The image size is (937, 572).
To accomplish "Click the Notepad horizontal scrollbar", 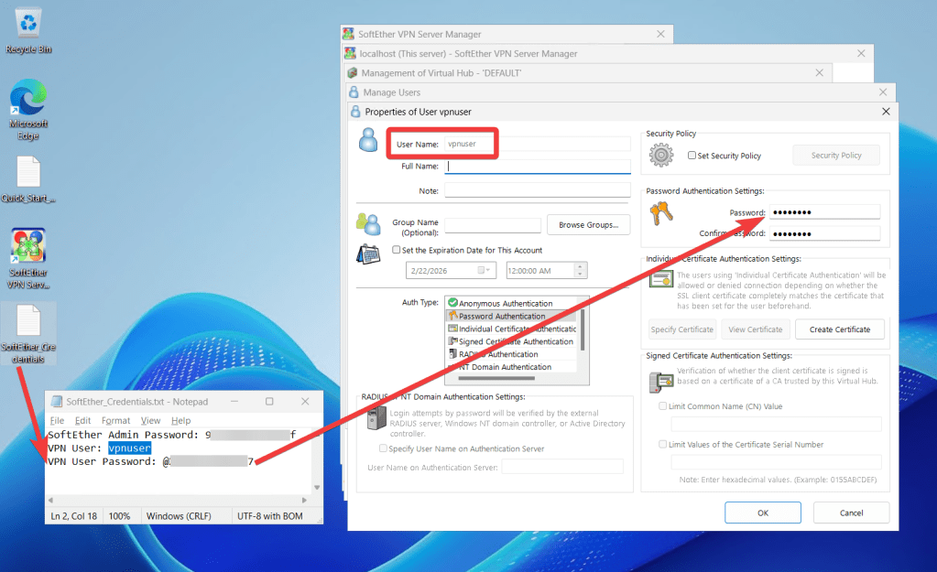I will (179, 501).
